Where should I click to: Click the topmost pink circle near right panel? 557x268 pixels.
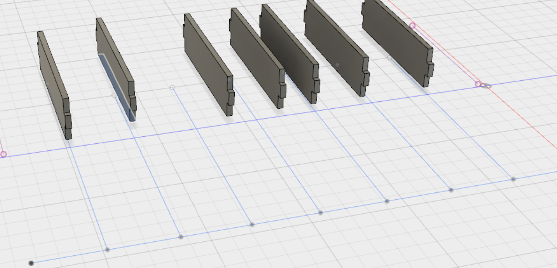tap(412, 26)
